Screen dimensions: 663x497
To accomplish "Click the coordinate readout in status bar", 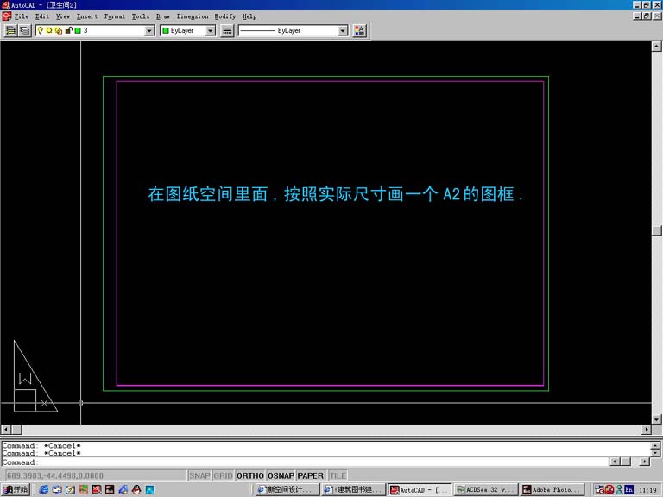I will point(95,476).
